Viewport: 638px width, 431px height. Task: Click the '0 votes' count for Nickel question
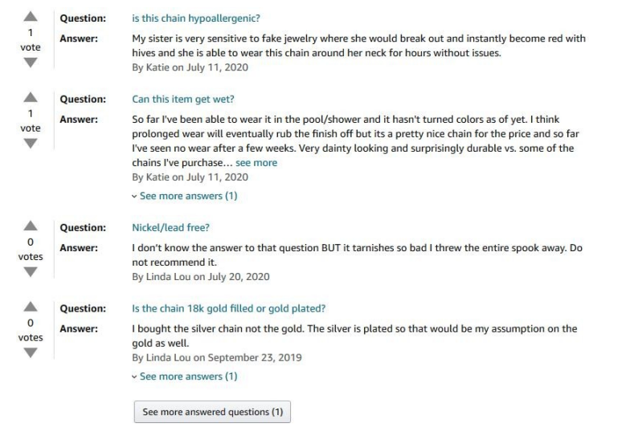(x=31, y=250)
